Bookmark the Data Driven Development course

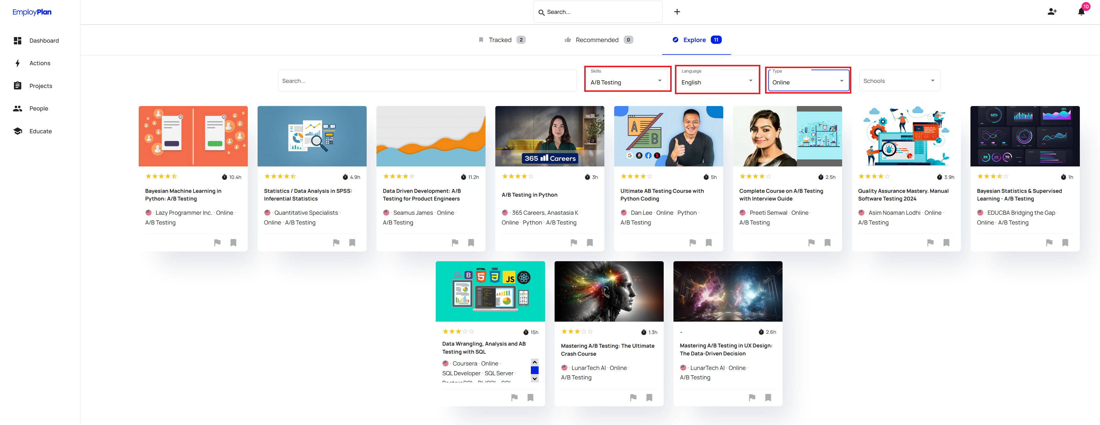(471, 243)
